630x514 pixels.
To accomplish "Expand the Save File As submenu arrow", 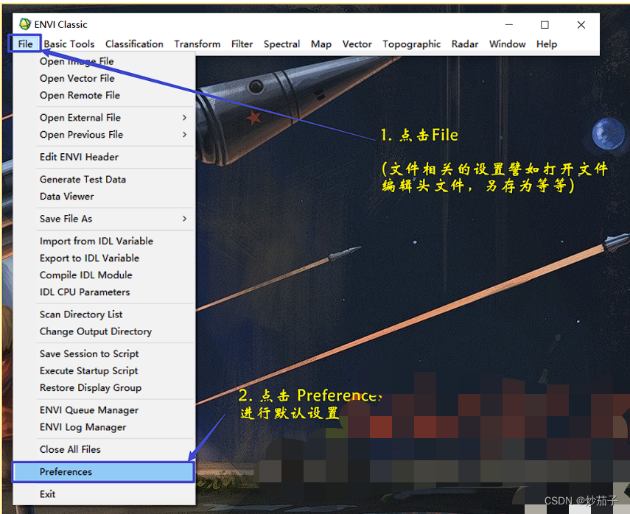I will (x=184, y=219).
